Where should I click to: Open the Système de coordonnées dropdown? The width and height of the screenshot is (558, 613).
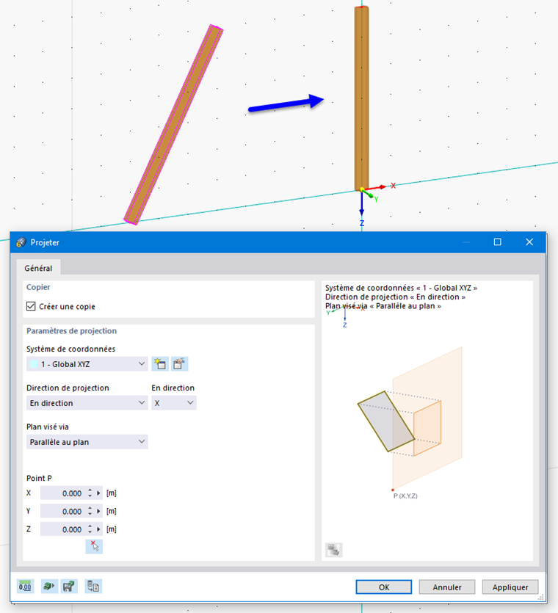pos(87,364)
